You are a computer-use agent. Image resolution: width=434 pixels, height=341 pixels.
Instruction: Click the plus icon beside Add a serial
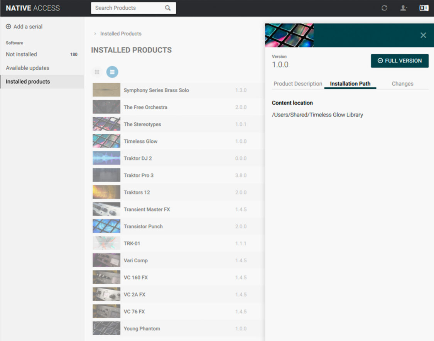pyautogui.click(x=8, y=27)
